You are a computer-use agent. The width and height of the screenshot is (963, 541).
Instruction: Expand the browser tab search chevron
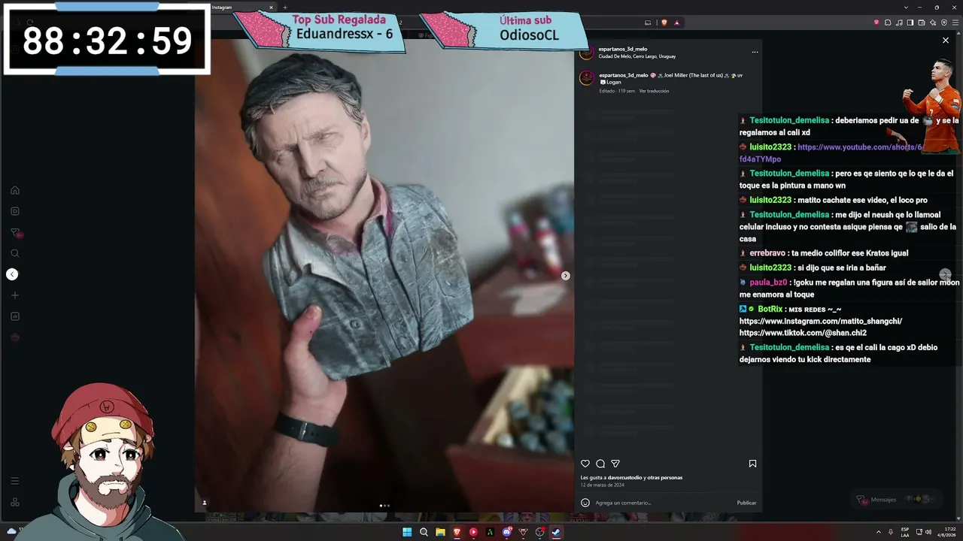(904, 8)
